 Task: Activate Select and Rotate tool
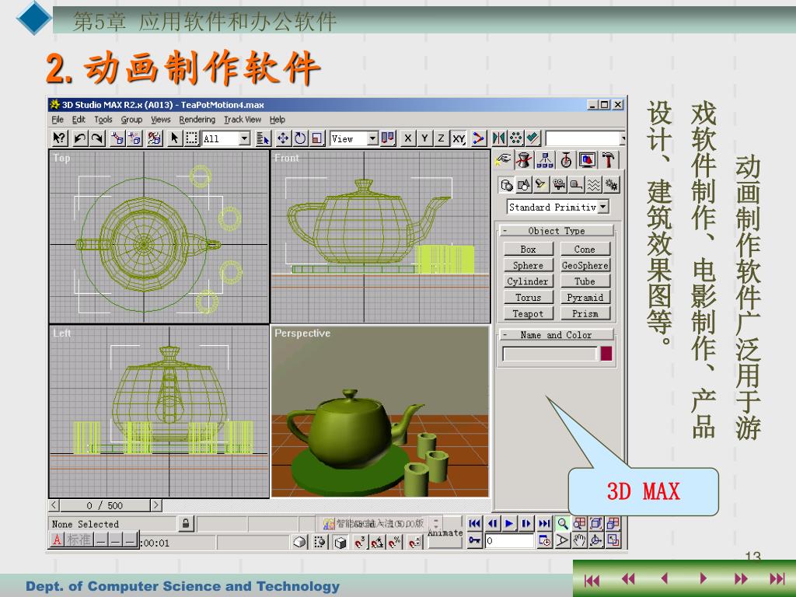point(300,138)
